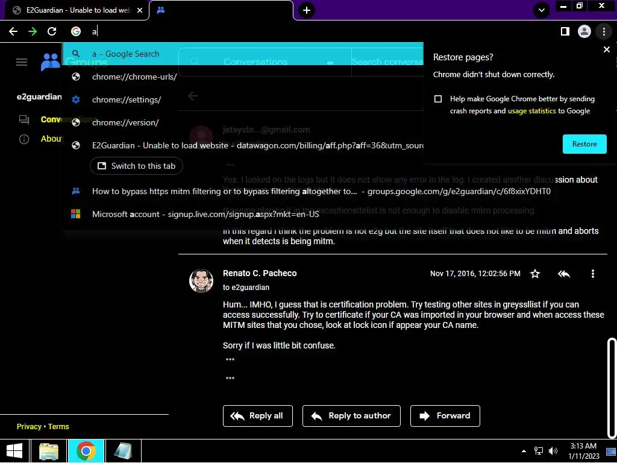617x463 pixels.
Task: Click the Restore button
Action: pyautogui.click(x=584, y=144)
